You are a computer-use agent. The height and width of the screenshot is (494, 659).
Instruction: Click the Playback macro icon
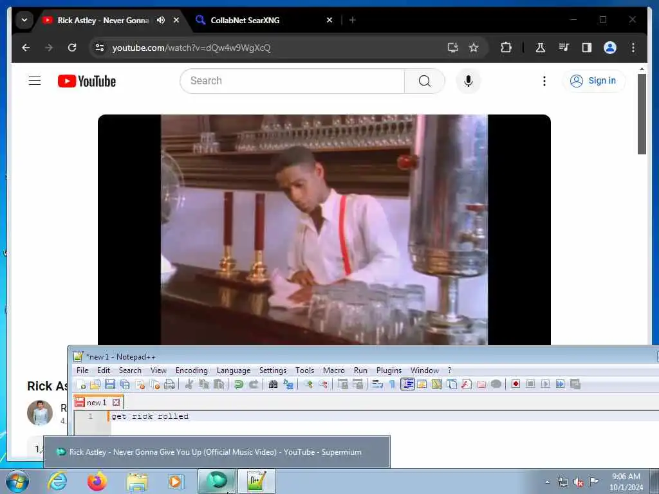point(545,385)
